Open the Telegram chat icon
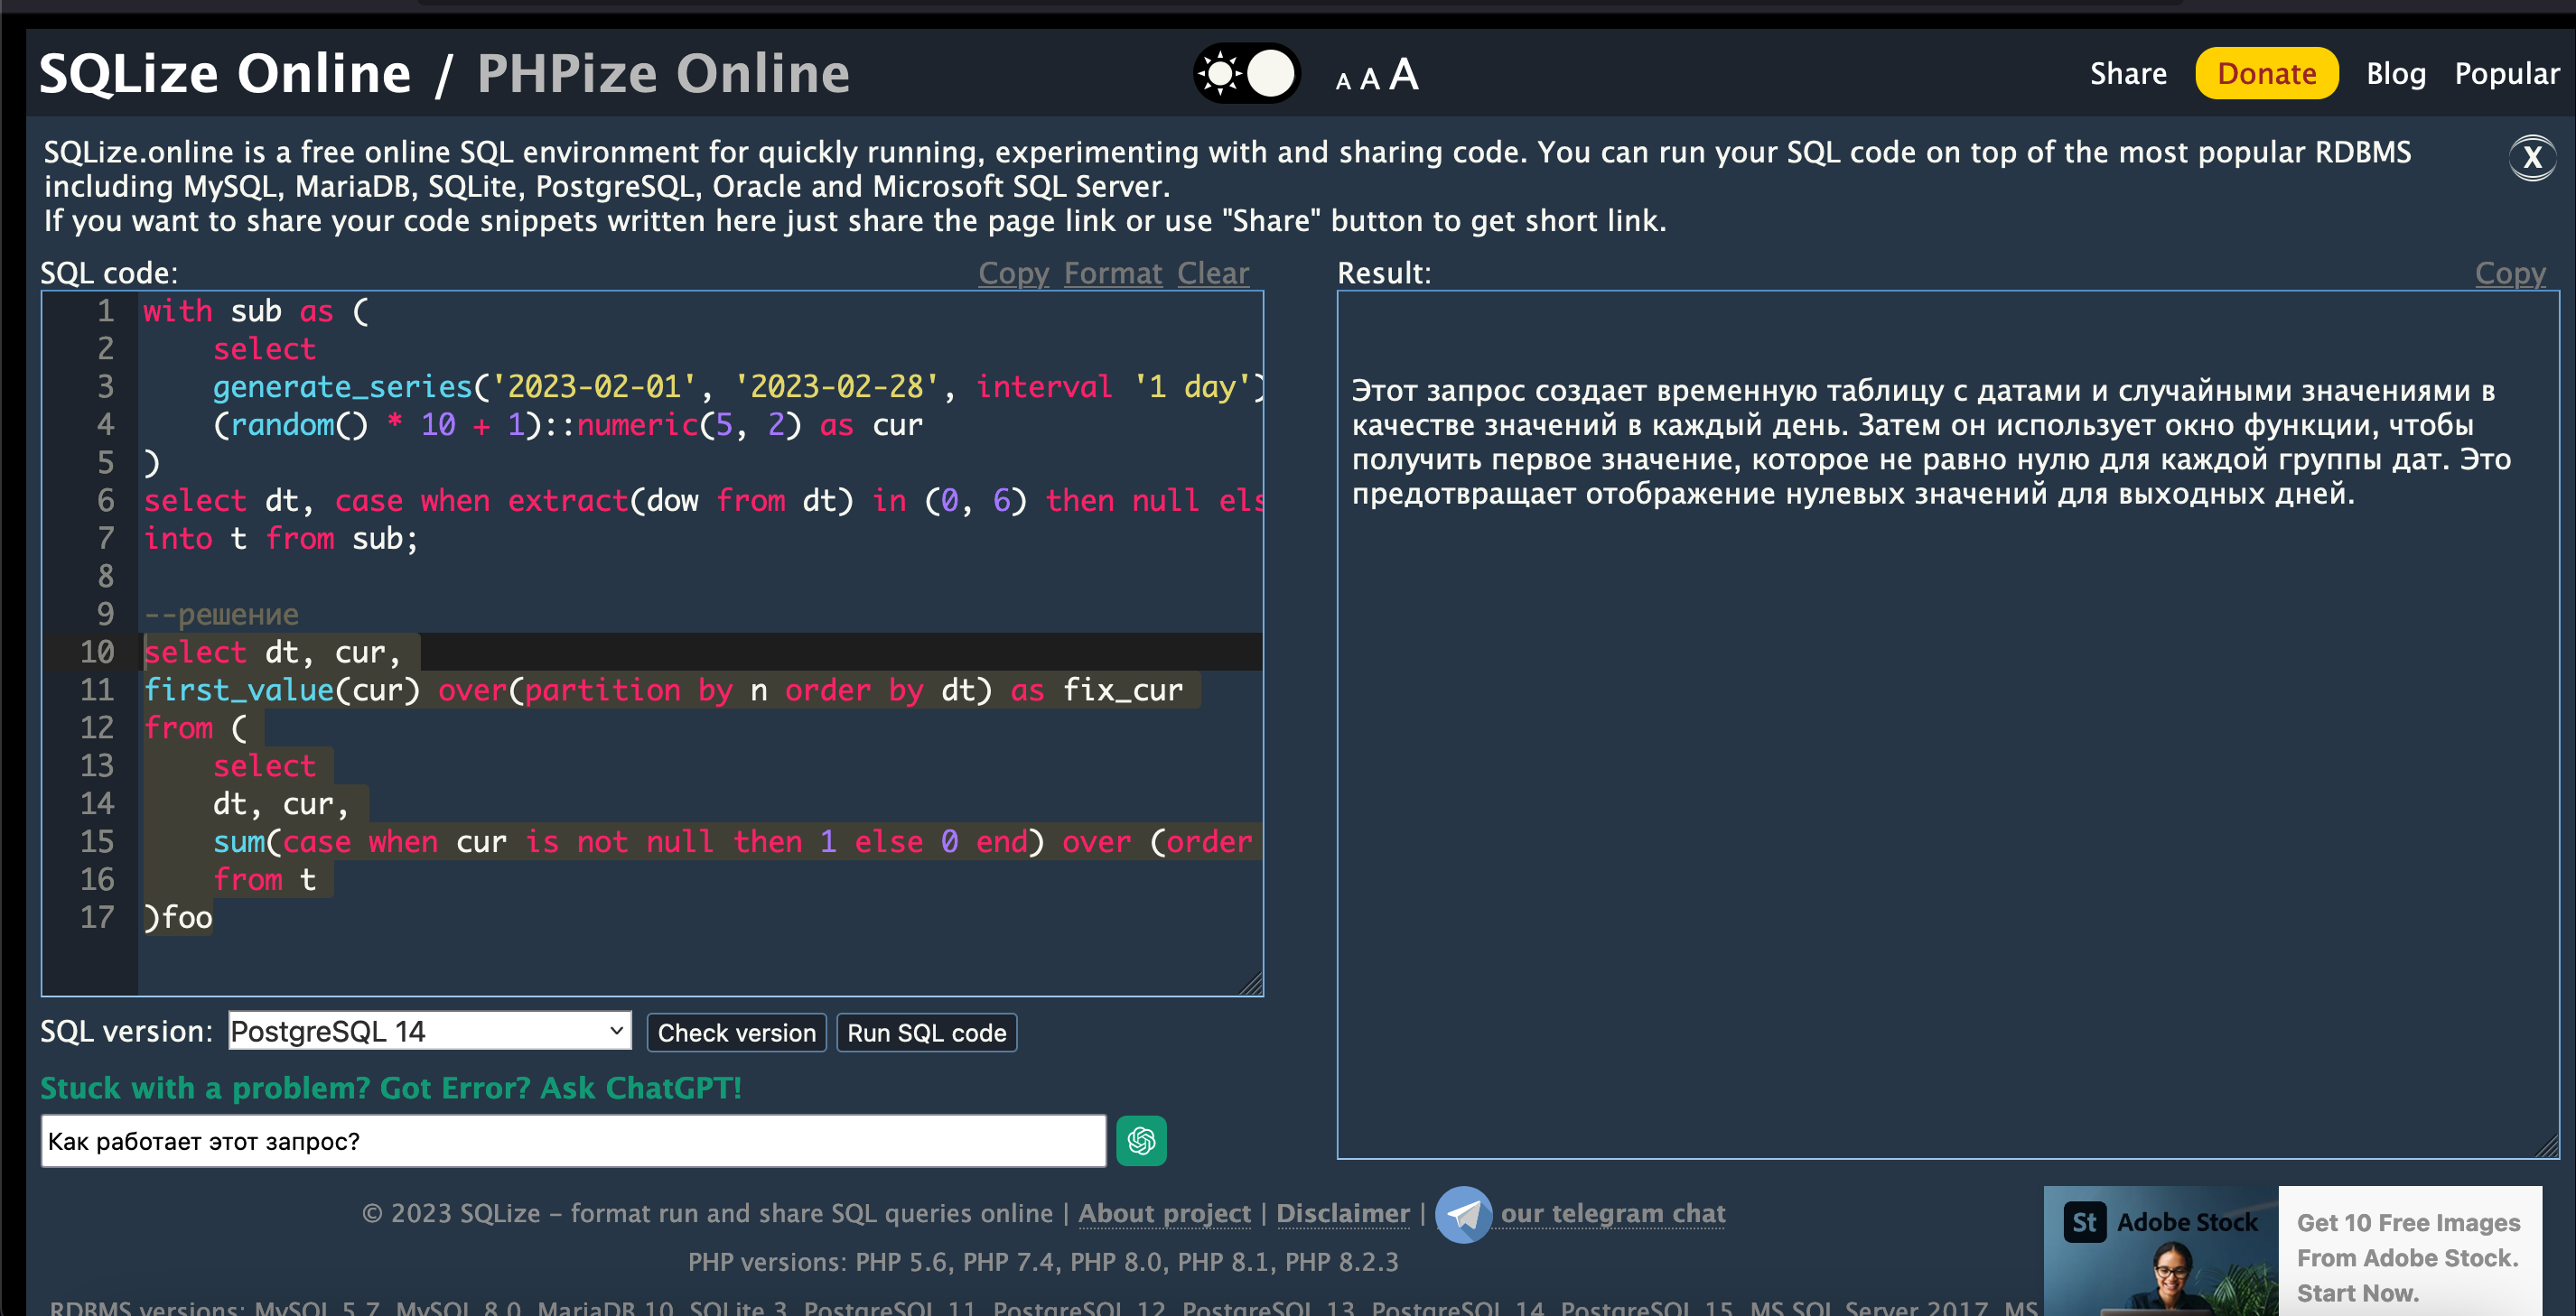 tap(1463, 1214)
